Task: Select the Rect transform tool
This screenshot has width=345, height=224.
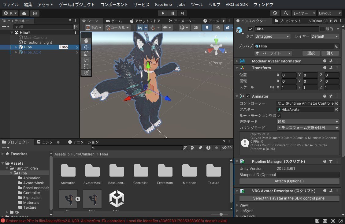Action: pyautogui.click(x=86, y=66)
